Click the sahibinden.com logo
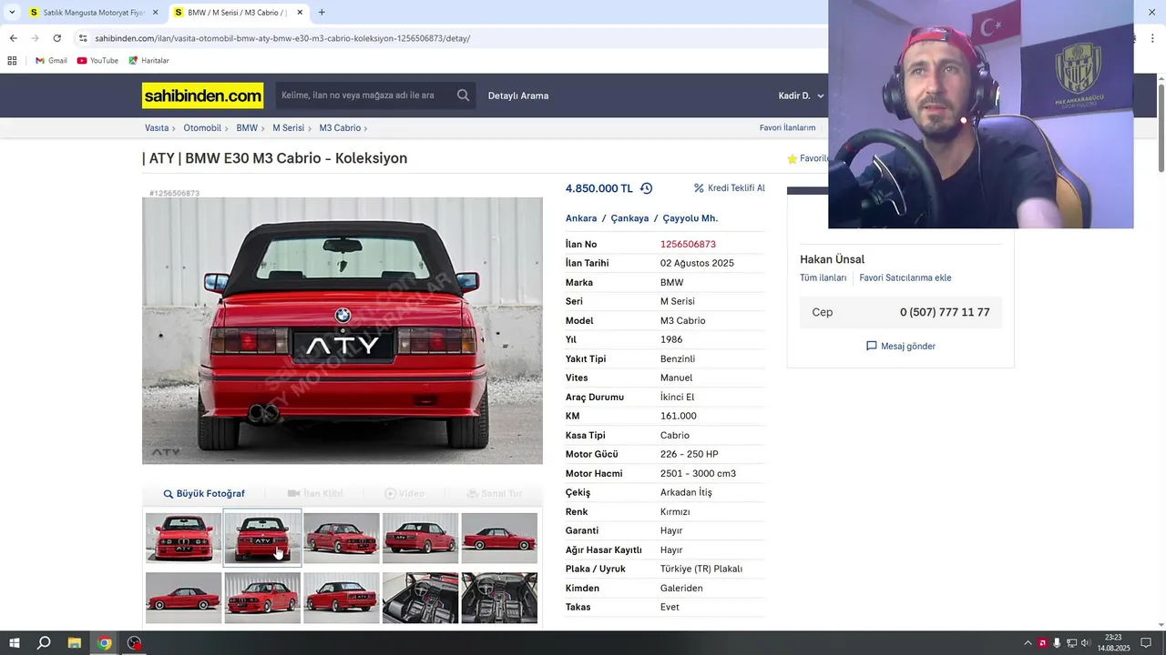1166x655 pixels. (202, 96)
